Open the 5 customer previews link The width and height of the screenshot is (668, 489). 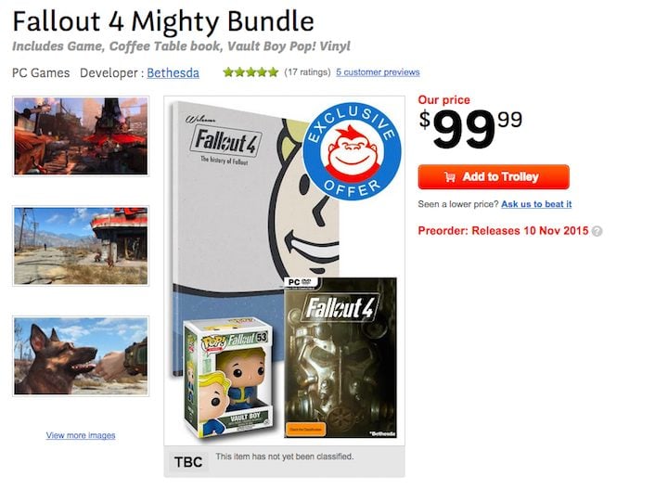[378, 72]
